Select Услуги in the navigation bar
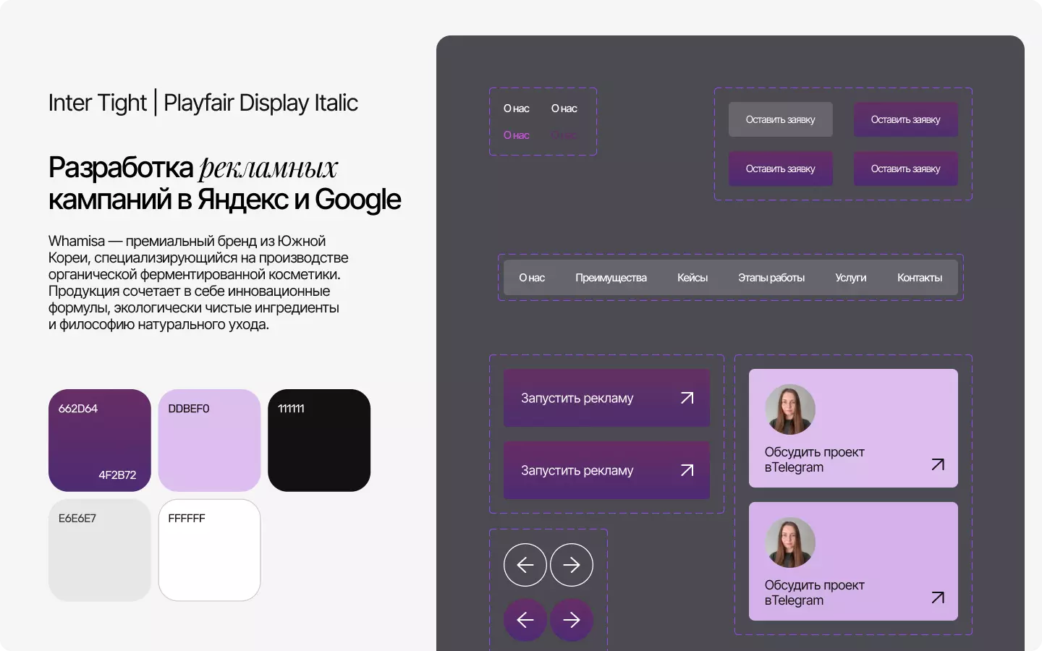Screen dimensions: 1042x651 point(850,278)
